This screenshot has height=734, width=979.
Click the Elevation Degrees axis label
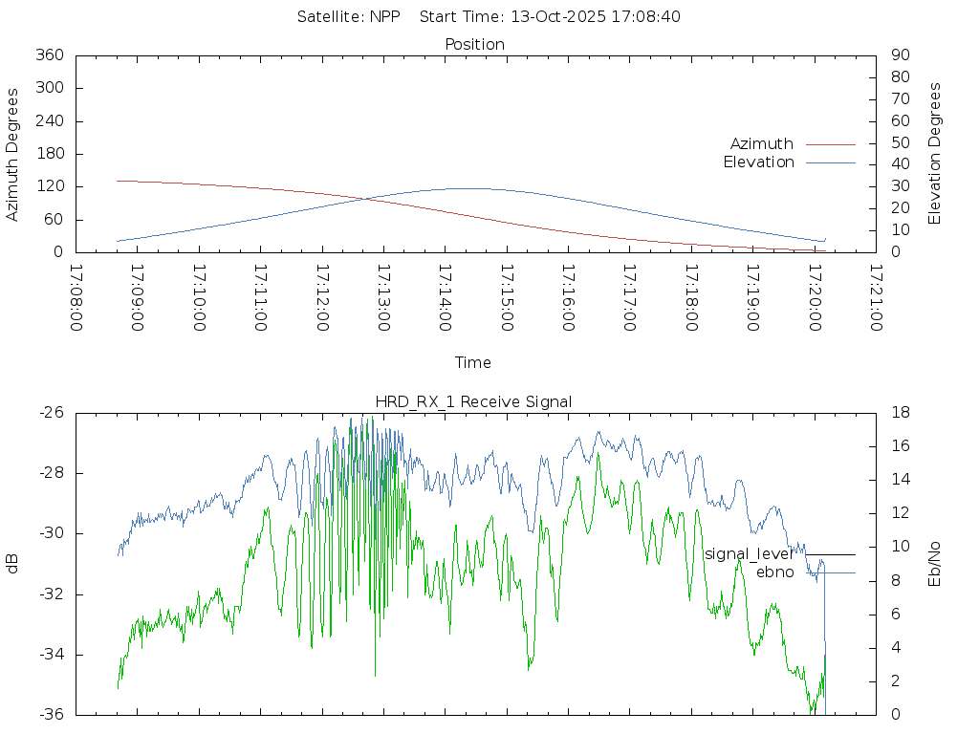click(x=935, y=154)
